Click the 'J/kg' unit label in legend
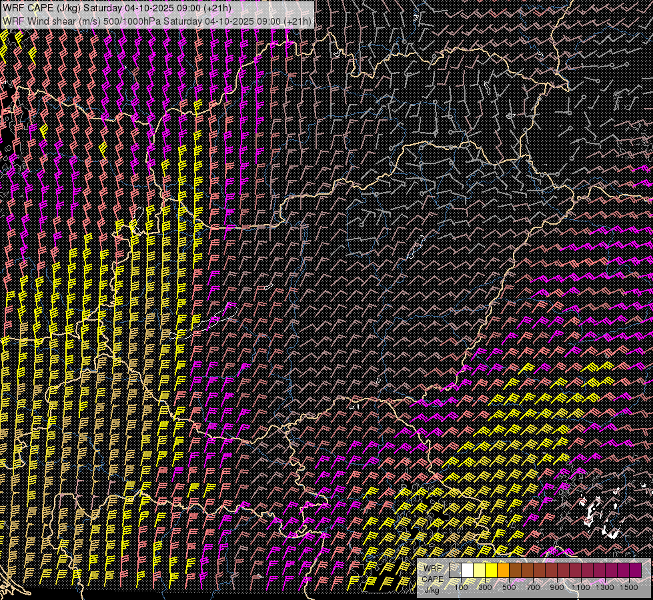Screen dimensions: 653x600 pos(432,590)
